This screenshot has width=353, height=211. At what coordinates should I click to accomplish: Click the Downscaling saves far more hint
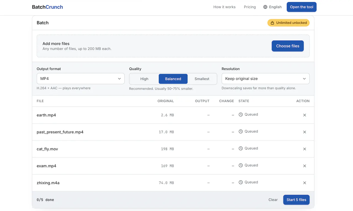259,88
